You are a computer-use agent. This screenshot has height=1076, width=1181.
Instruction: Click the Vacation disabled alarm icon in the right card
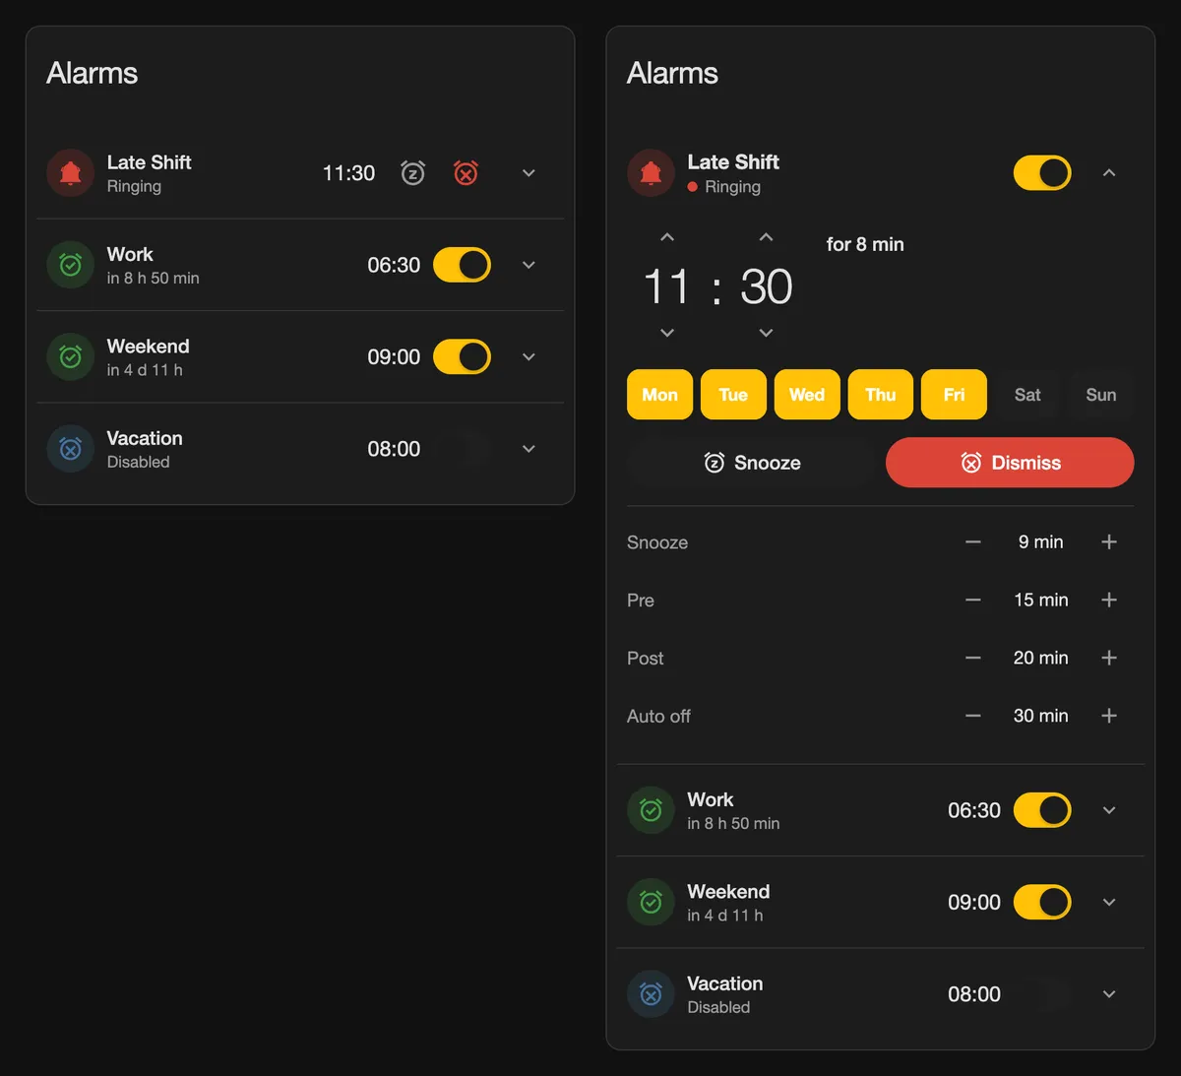[x=651, y=994]
